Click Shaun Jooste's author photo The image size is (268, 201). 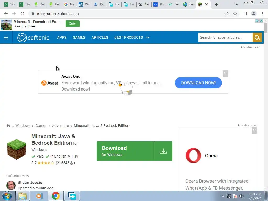(11, 186)
